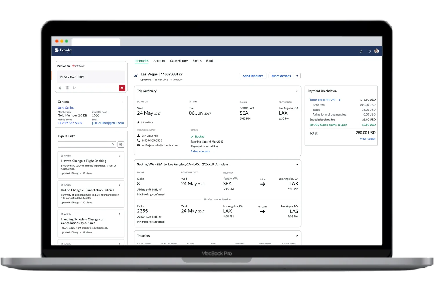
Task: Click envelope icon by jeniferjaworski email
Action: click(x=139, y=145)
